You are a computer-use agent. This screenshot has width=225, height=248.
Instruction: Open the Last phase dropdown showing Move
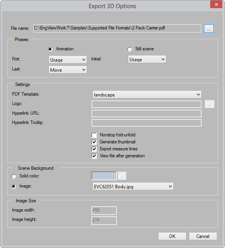pos(68,70)
